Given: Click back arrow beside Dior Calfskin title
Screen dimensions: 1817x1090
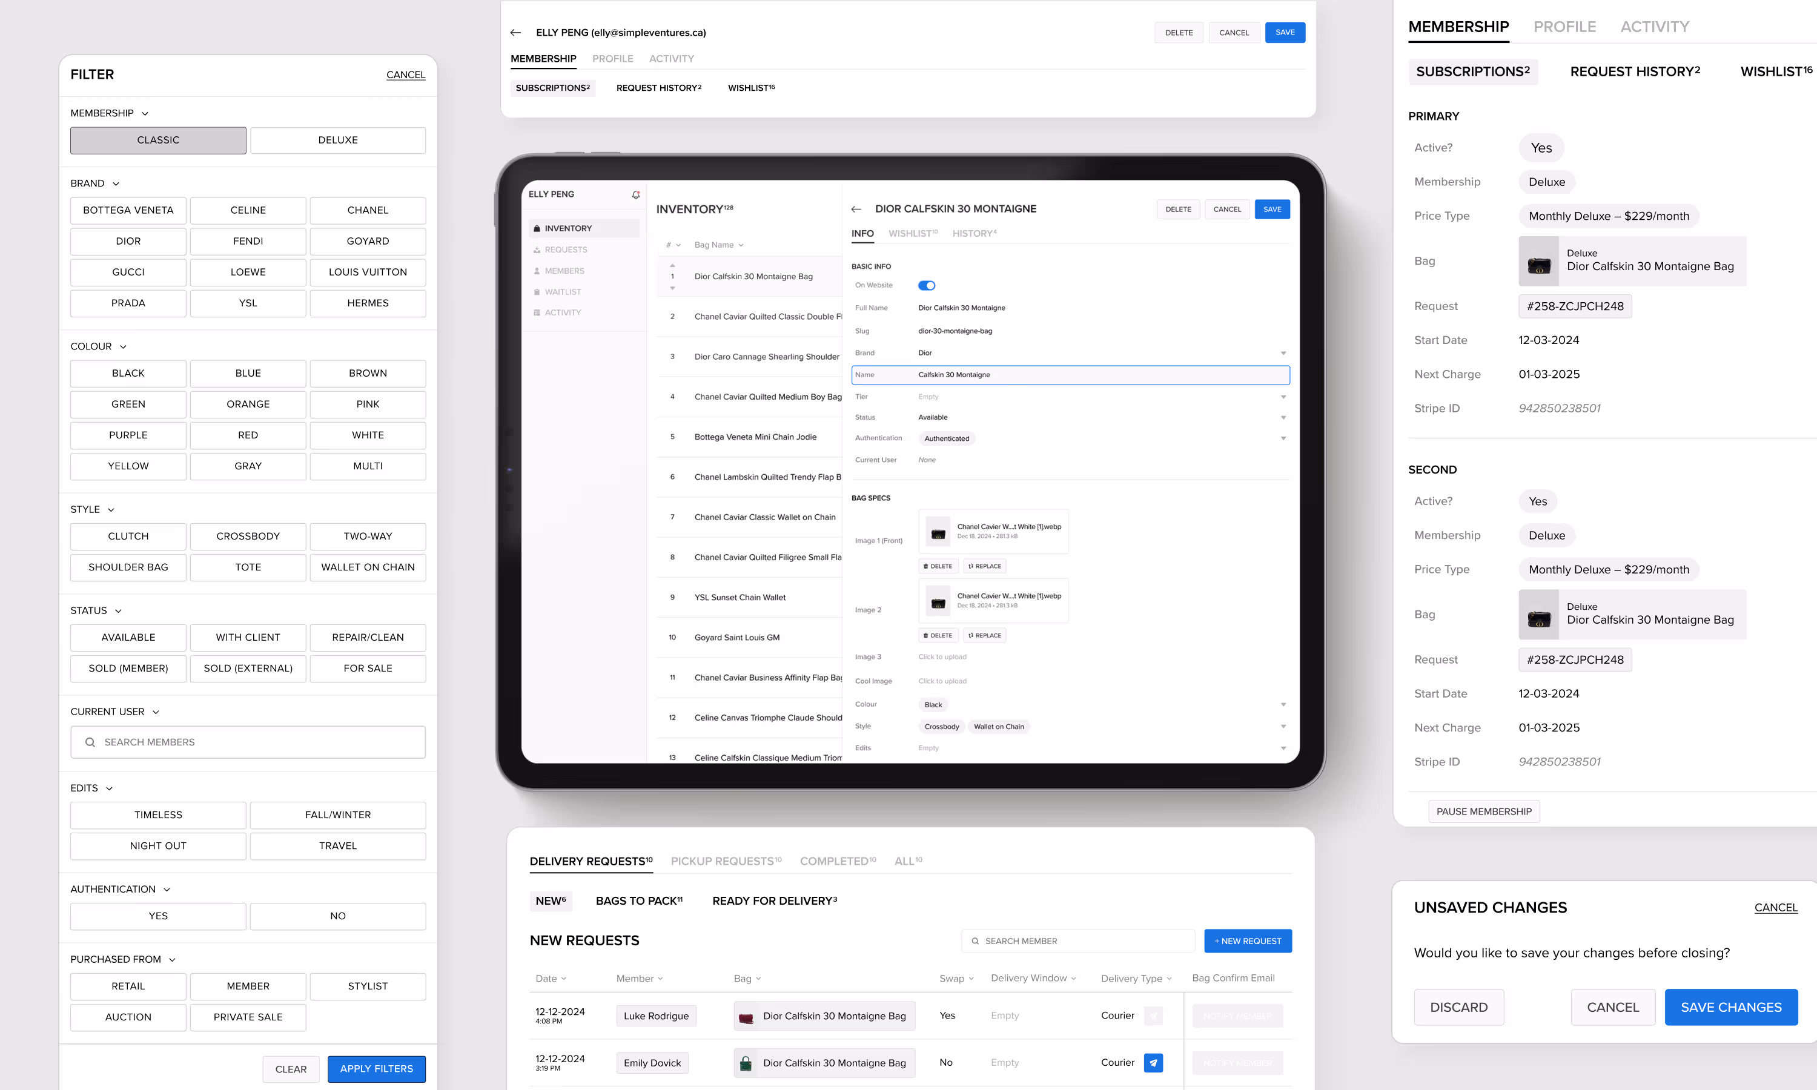Looking at the screenshot, I should pos(856,210).
